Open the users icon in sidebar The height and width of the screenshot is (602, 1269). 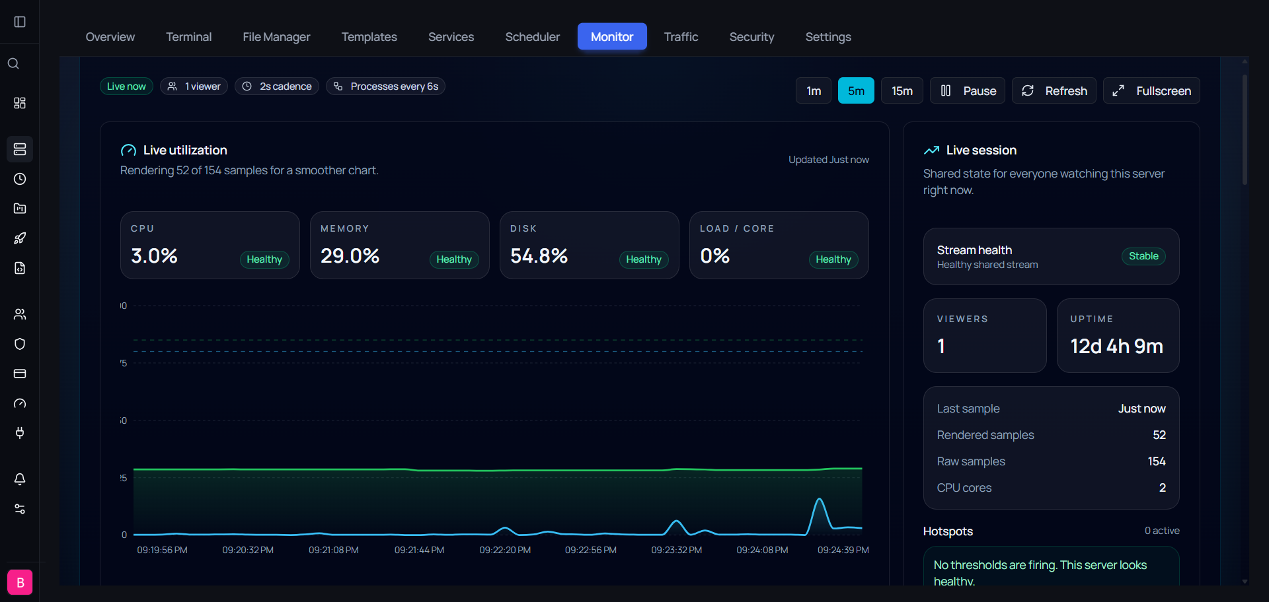pos(20,314)
